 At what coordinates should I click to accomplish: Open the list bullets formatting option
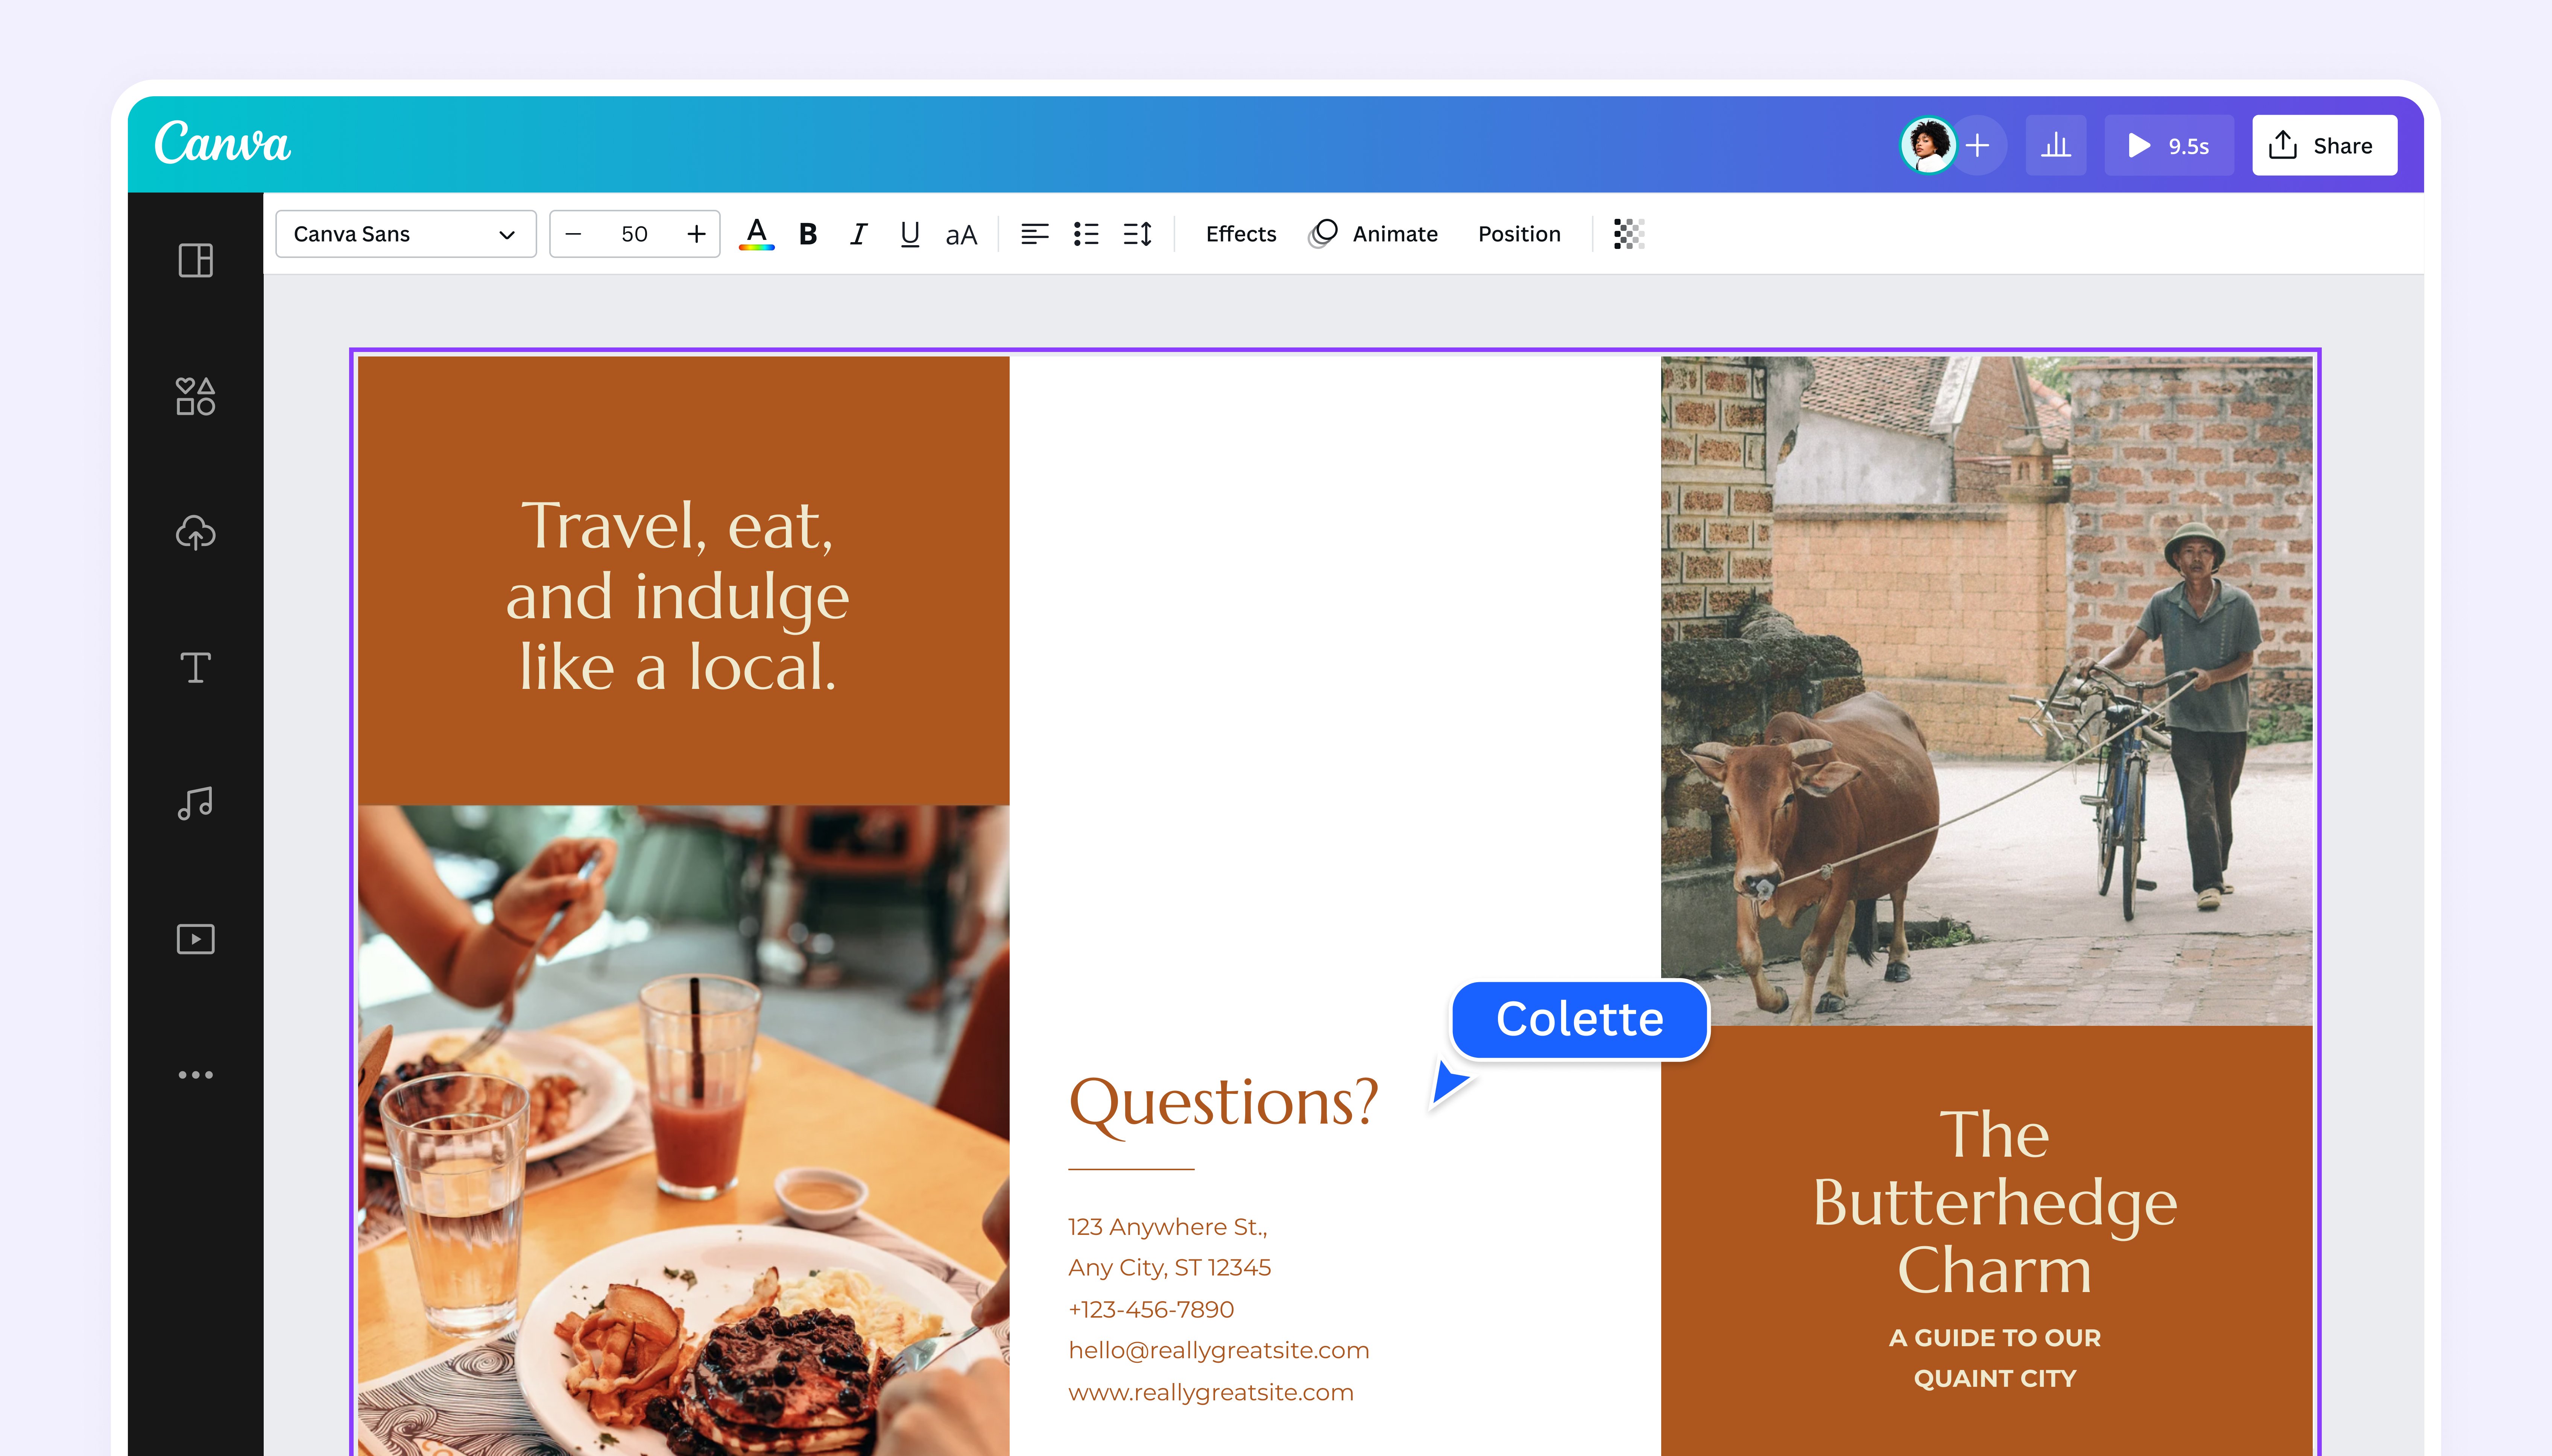pyautogui.click(x=1085, y=234)
